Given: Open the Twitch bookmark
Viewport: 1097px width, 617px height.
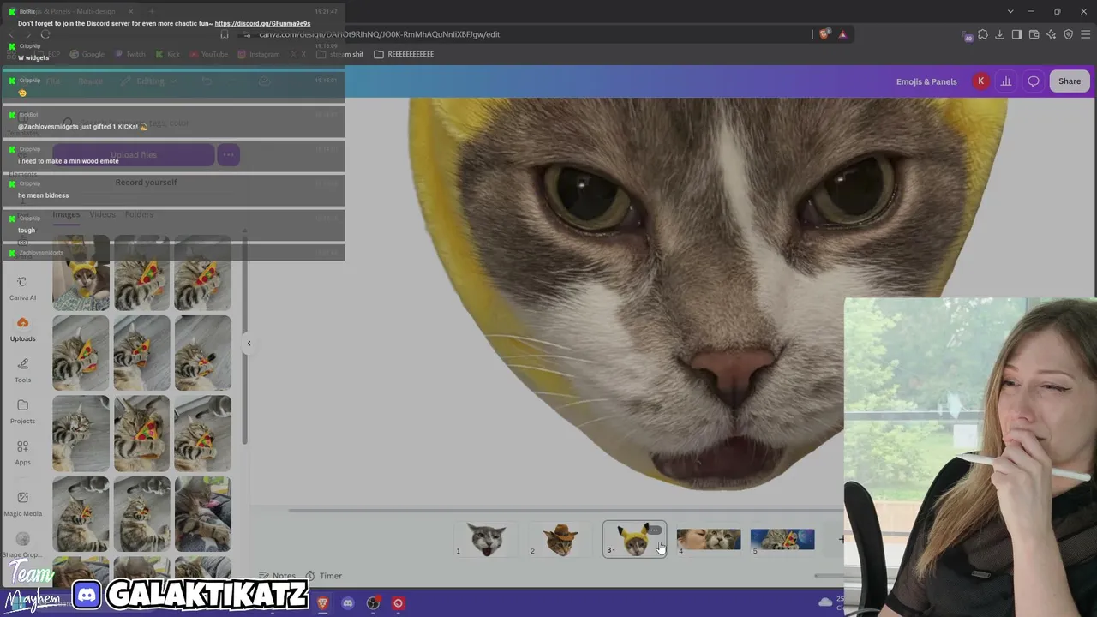Looking at the screenshot, I should click(130, 54).
